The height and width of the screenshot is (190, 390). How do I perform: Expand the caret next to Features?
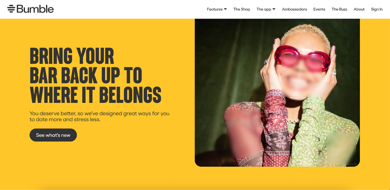tap(225, 9)
